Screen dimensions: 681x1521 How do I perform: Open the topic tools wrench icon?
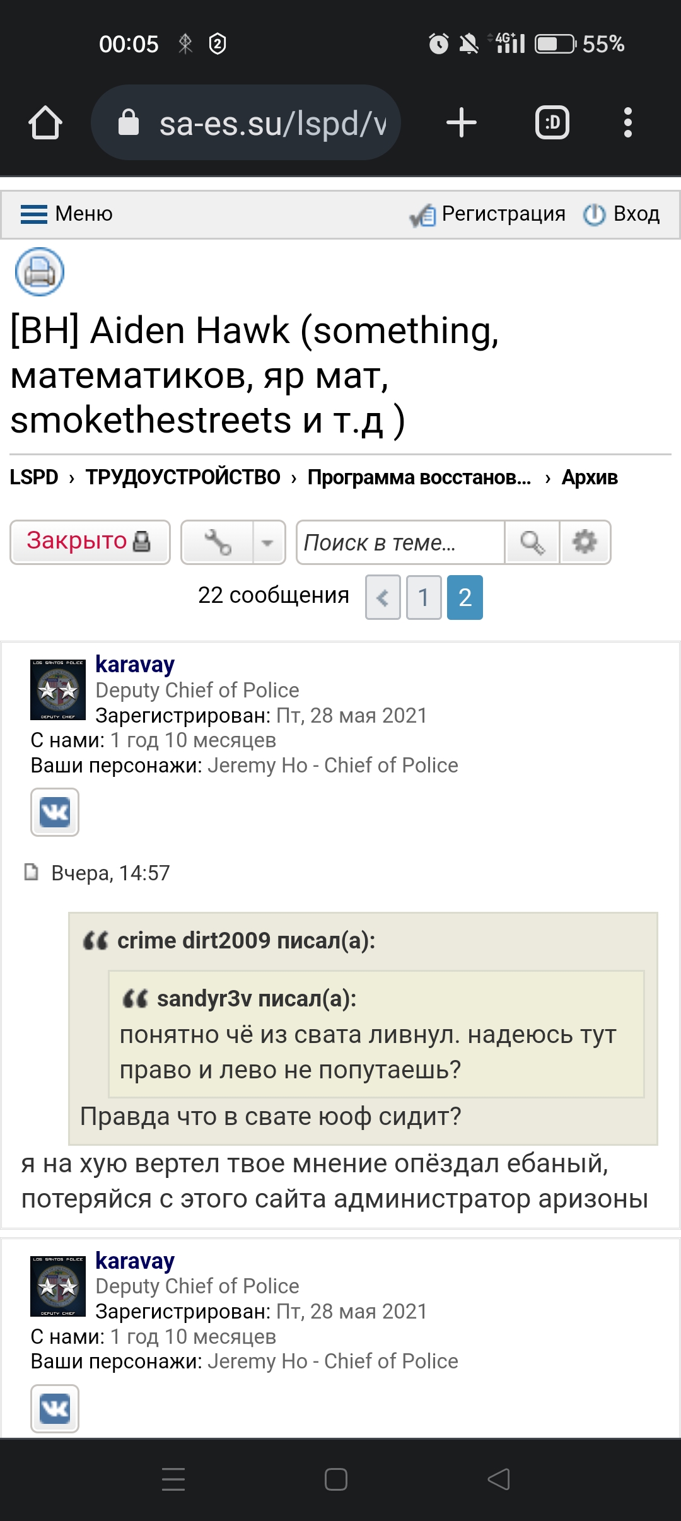218,542
